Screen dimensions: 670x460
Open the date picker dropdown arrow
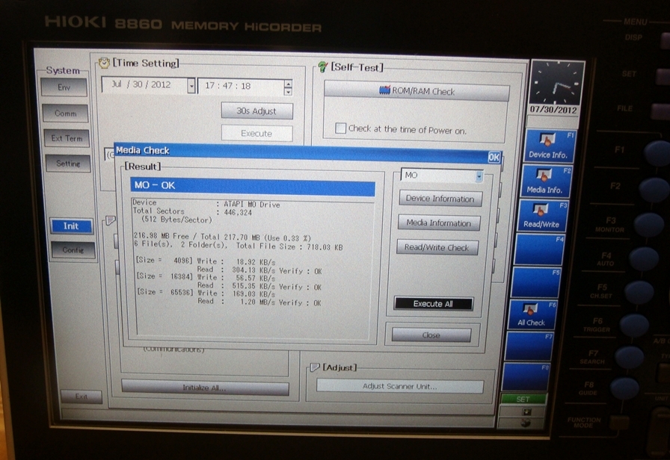191,86
